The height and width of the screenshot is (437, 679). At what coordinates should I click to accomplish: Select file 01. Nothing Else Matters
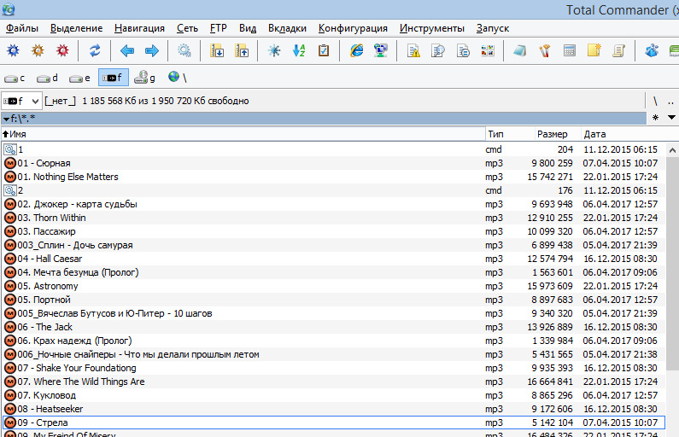[333, 177]
